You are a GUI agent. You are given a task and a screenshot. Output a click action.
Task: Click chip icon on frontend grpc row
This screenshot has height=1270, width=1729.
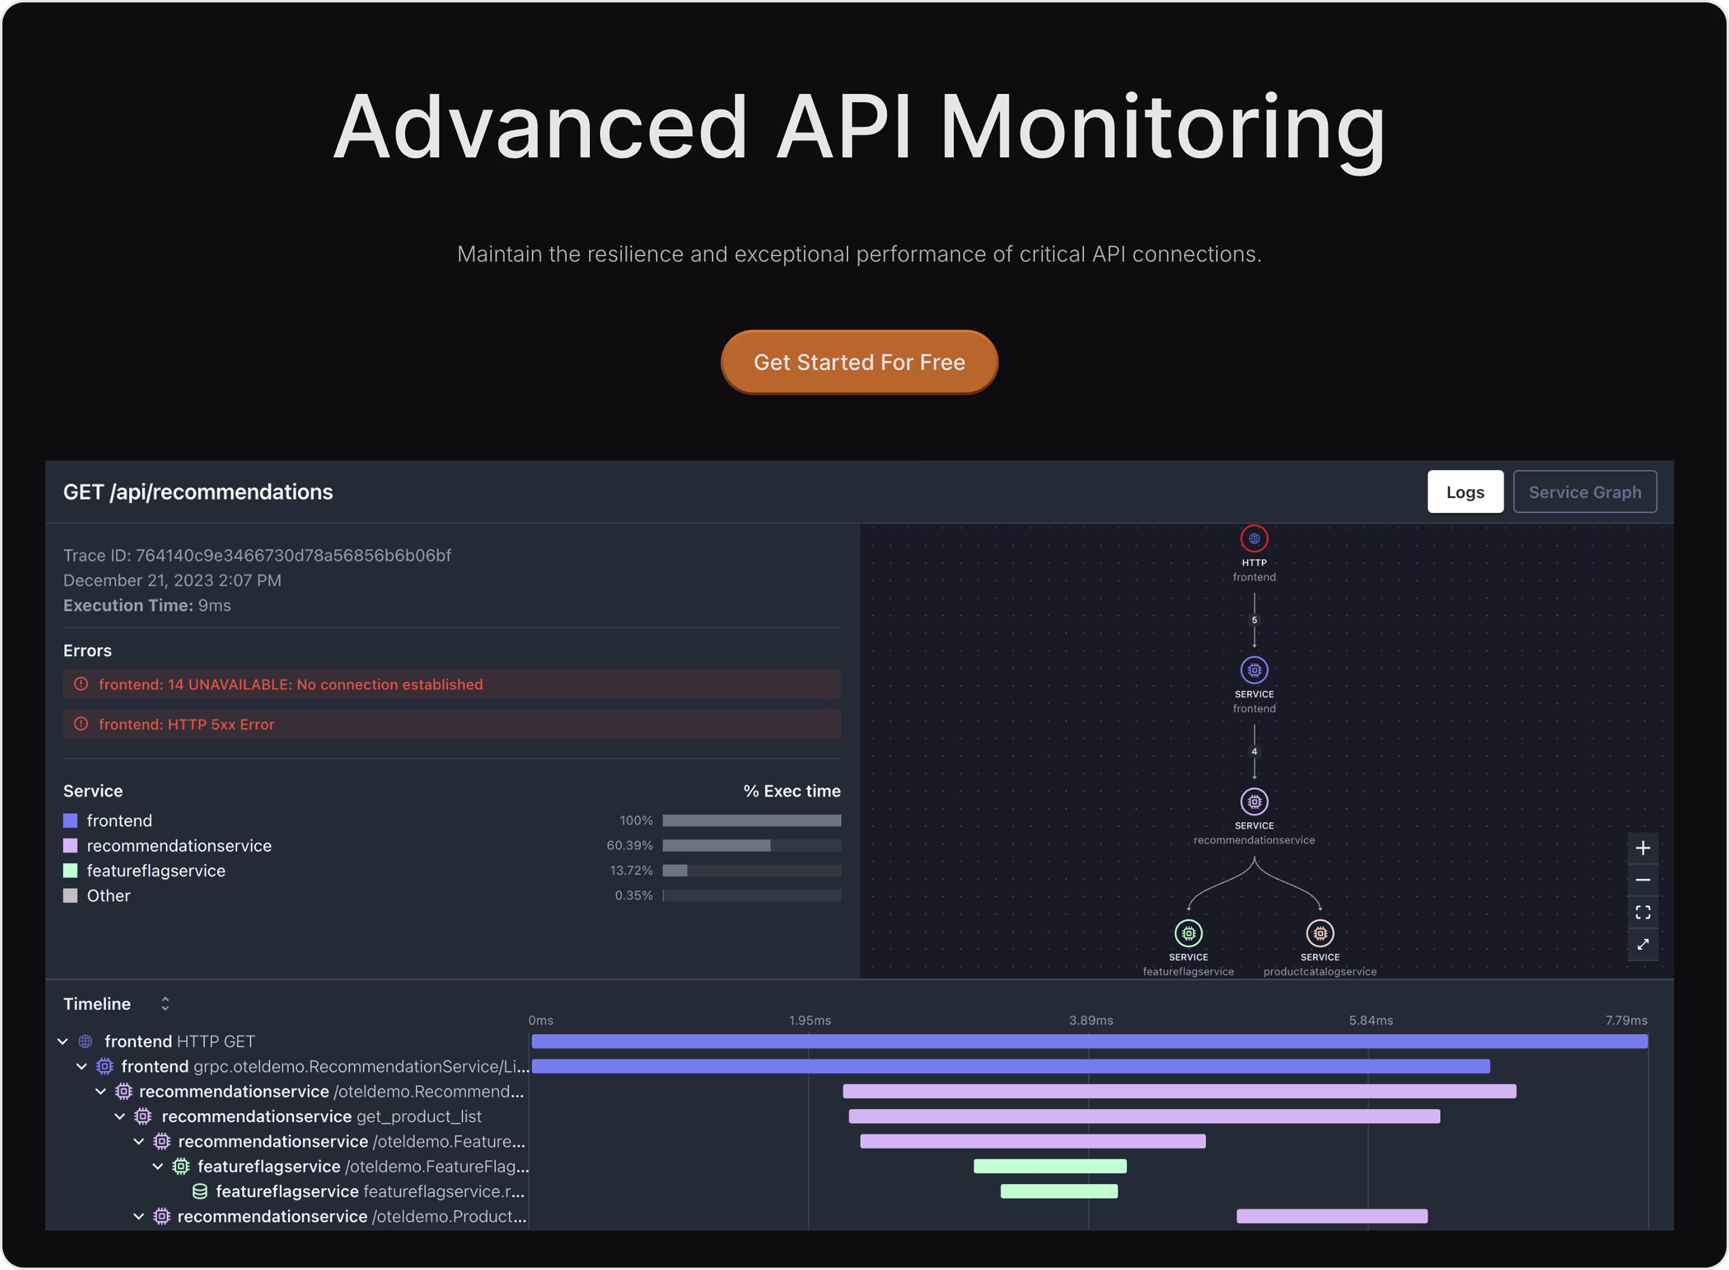104,1067
